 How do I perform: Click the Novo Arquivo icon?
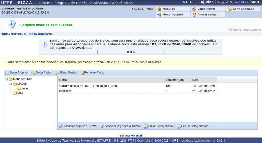point(7,73)
